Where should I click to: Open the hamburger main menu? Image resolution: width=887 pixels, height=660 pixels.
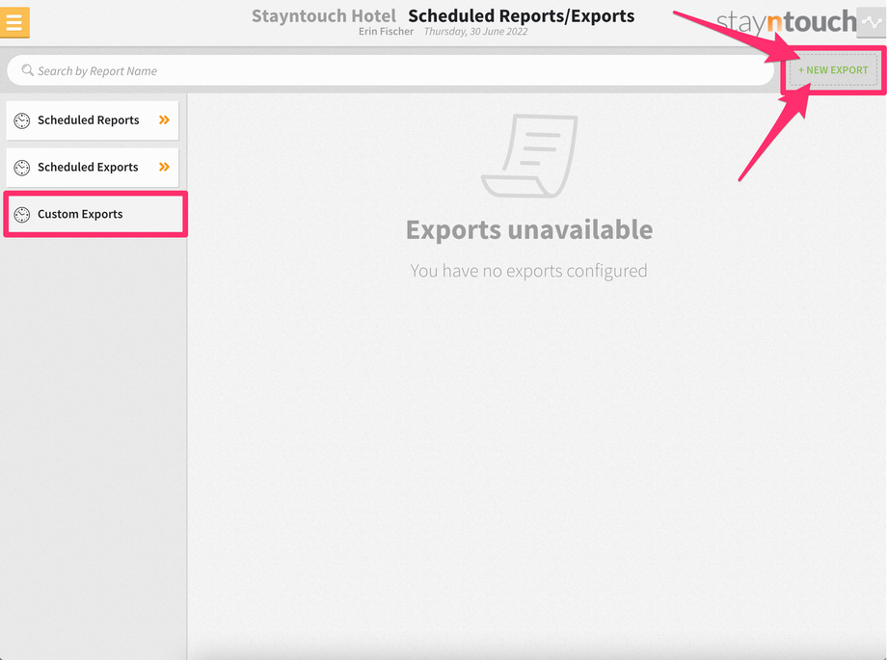[14, 22]
